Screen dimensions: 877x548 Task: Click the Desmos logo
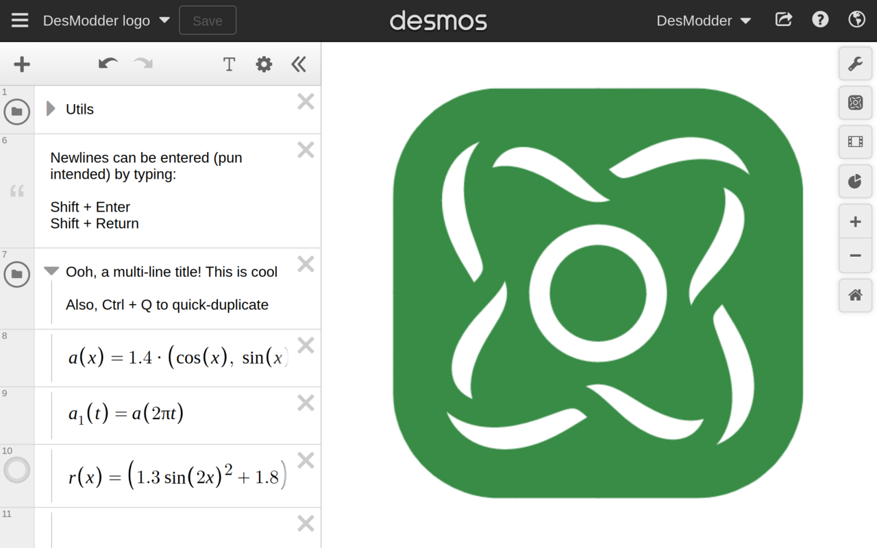[x=438, y=21]
